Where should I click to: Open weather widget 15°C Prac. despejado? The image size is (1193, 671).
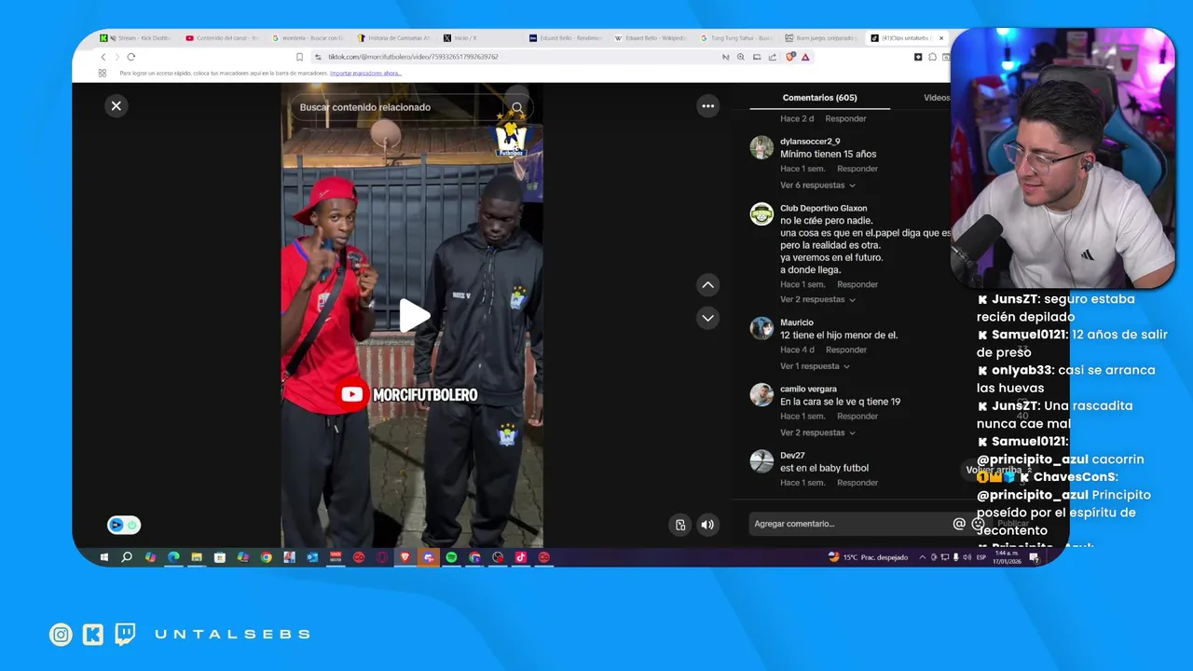[868, 557]
